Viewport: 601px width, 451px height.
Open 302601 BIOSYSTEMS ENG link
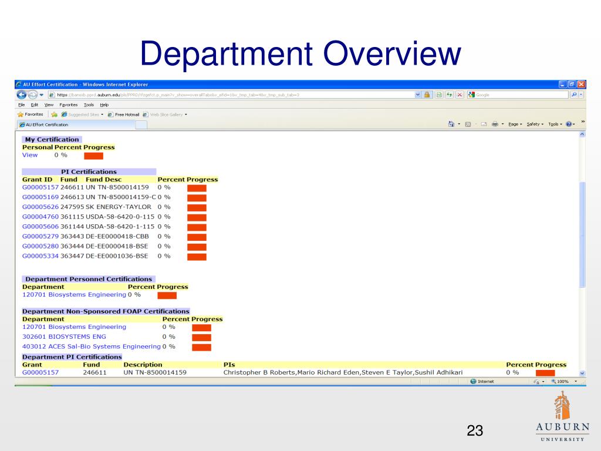pos(64,336)
